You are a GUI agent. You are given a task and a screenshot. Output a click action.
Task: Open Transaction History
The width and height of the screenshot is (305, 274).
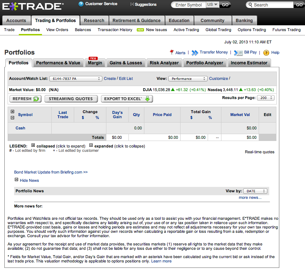115,30
